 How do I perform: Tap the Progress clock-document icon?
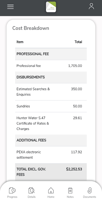pos(12,190)
